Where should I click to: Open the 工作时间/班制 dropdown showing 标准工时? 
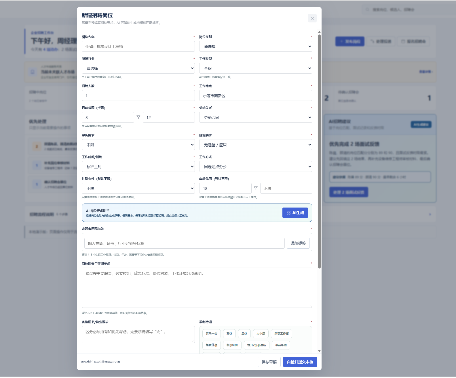(138, 166)
